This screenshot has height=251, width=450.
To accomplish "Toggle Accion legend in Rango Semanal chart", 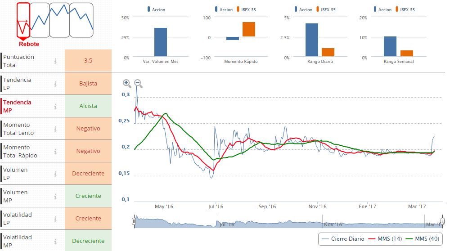I will click(382, 9).
